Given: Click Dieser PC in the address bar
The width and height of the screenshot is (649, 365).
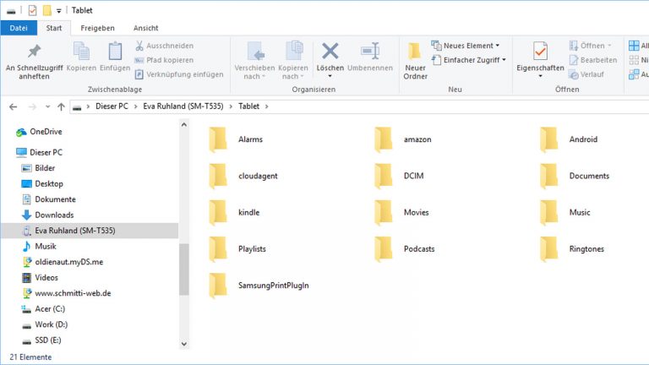Looking at the screenshot, I should [112, 106].
